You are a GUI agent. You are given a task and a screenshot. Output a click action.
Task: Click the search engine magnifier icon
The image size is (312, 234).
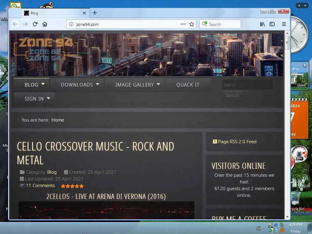tap(204, 24)
